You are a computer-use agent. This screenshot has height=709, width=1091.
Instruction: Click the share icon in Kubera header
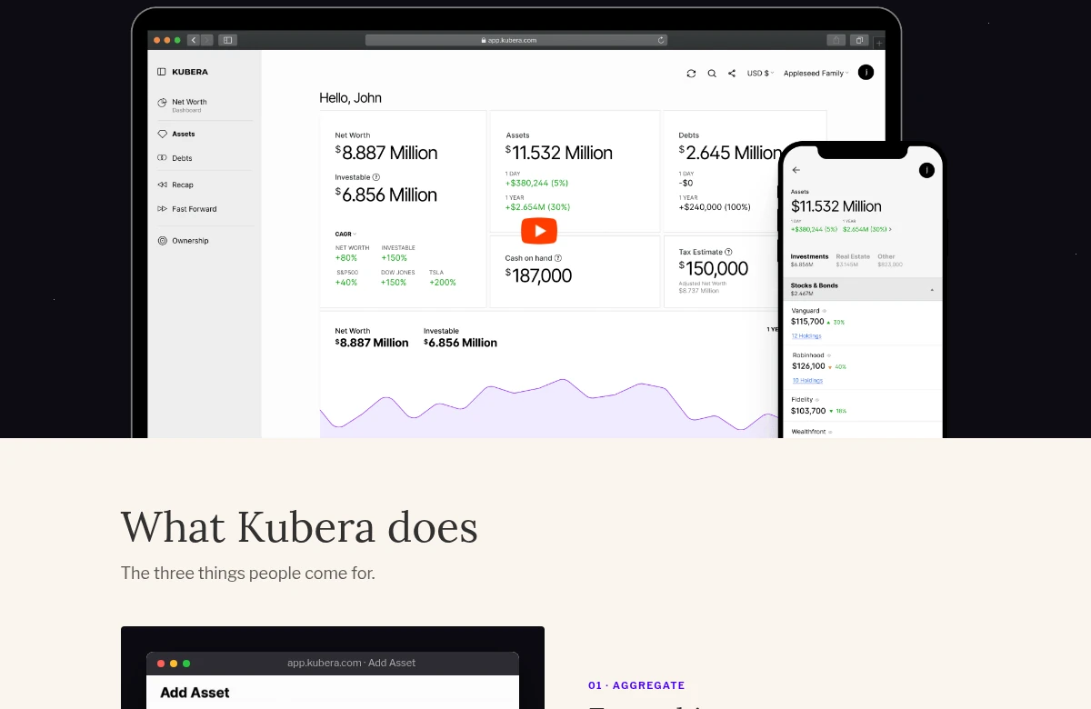click(x=732, y=74)
